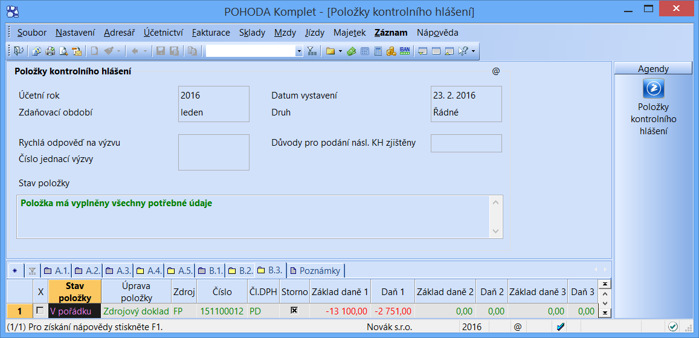Click the IBAN toolbar icon
This screenshot has width=699, height=338.
click(x=405, y=51)
